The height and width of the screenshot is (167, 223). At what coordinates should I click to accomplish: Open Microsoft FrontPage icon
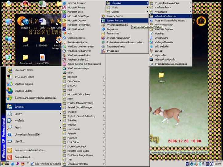64,16
